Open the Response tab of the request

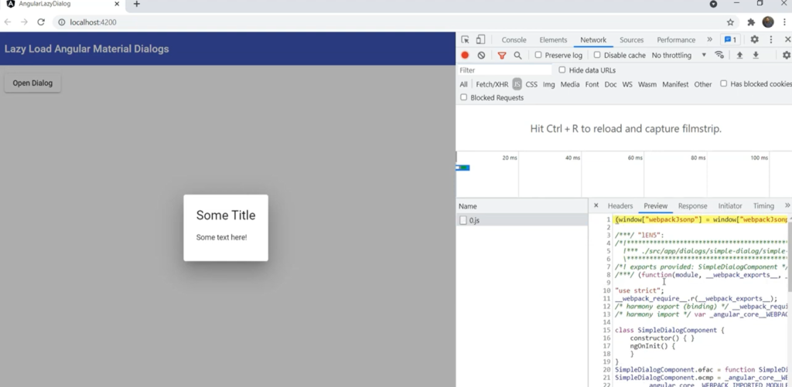point(692,206)
